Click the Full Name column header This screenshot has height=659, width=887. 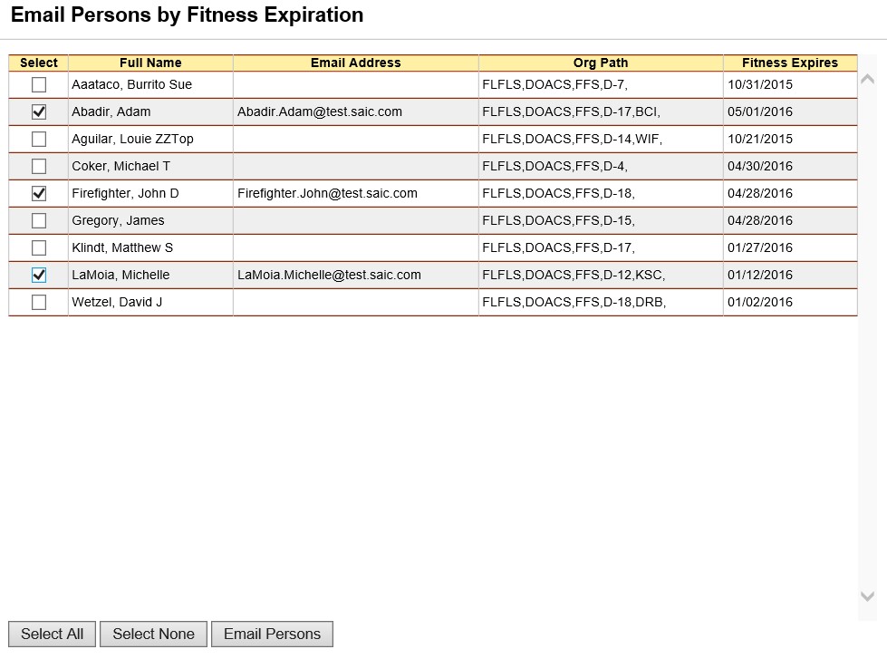[x=150, y=63]
